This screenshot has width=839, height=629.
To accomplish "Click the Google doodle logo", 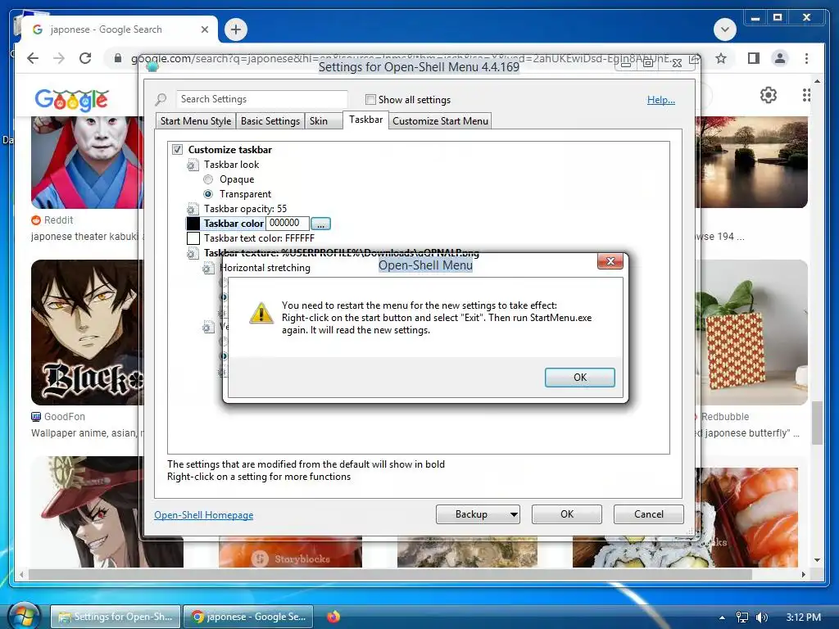I will pyautogui.click(x=72, y=99).
